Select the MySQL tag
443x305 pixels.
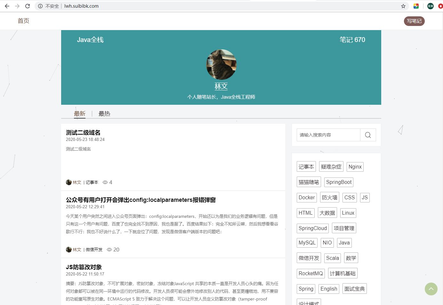point(307,243)
